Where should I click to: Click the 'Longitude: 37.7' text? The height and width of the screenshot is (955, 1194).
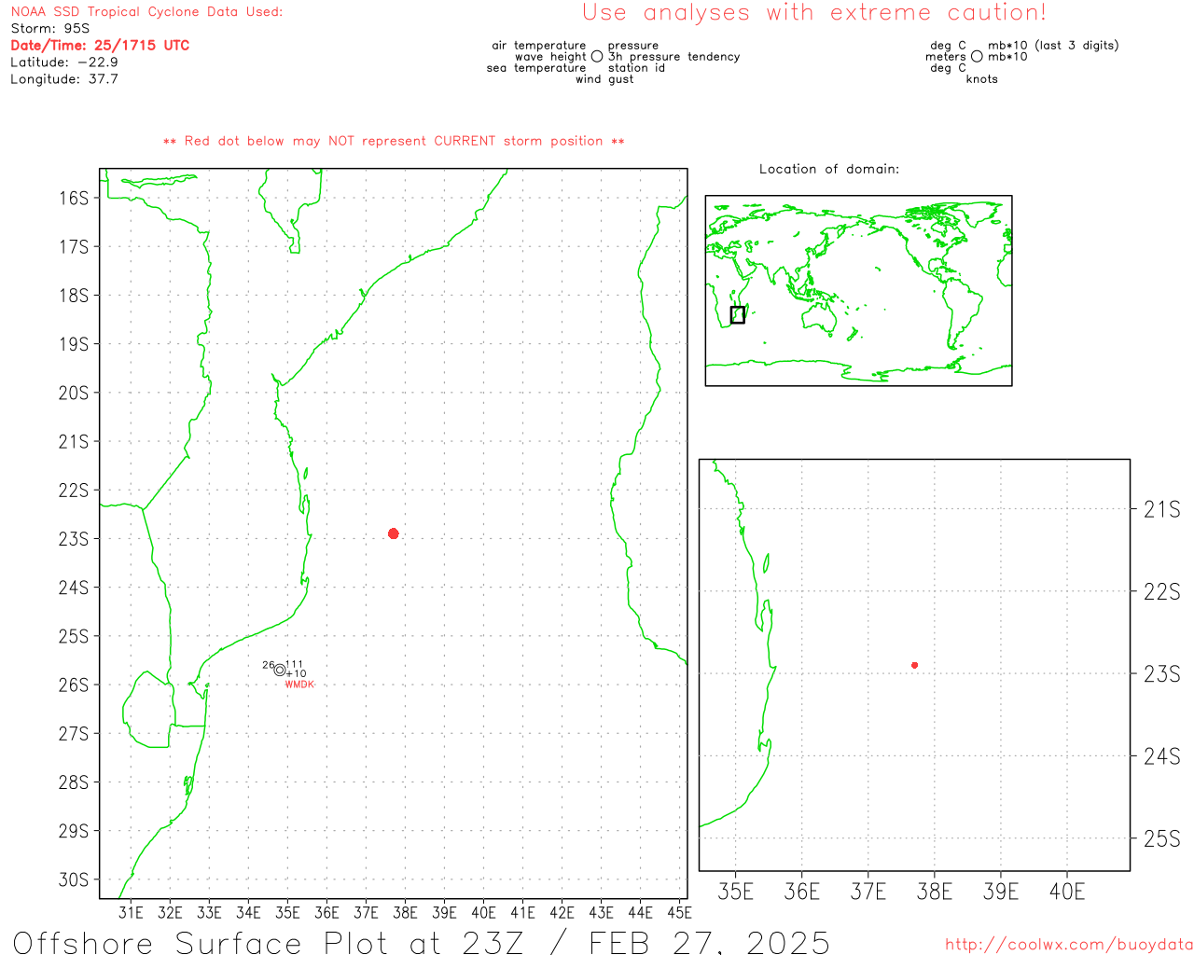(x=64, y=78)
